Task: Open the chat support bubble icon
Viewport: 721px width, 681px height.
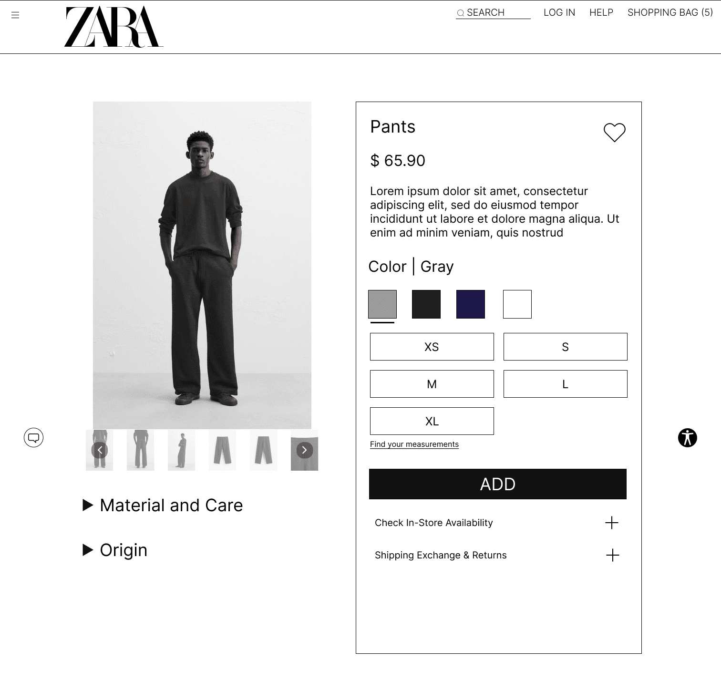Action: [x=33, y=437]
